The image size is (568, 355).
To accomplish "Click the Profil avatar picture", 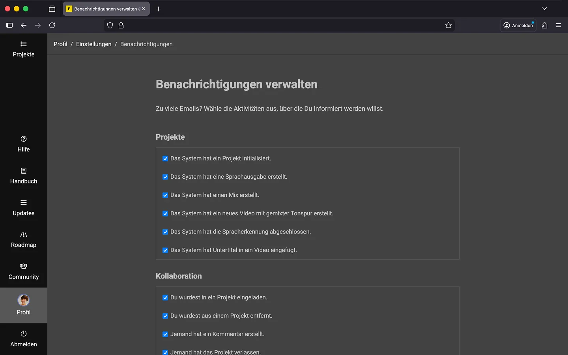I will (x=24, y=300).
